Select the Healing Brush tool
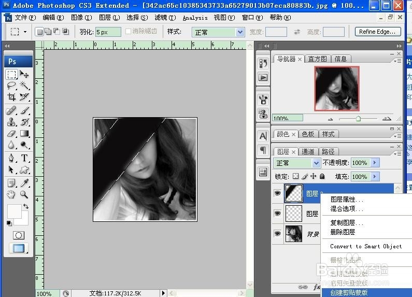The image size is (412, 297). [x=11, y=110]
